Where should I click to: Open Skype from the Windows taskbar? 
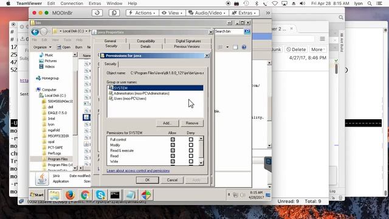[100, 195]
